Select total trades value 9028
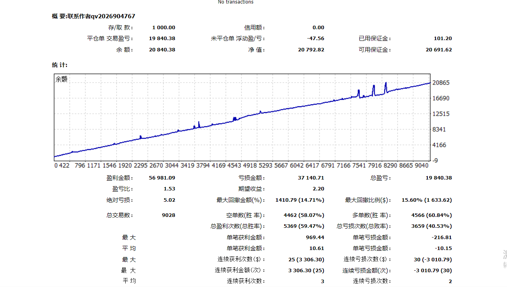The height and width of the screenshot is (287, 507). coord(169,215)
